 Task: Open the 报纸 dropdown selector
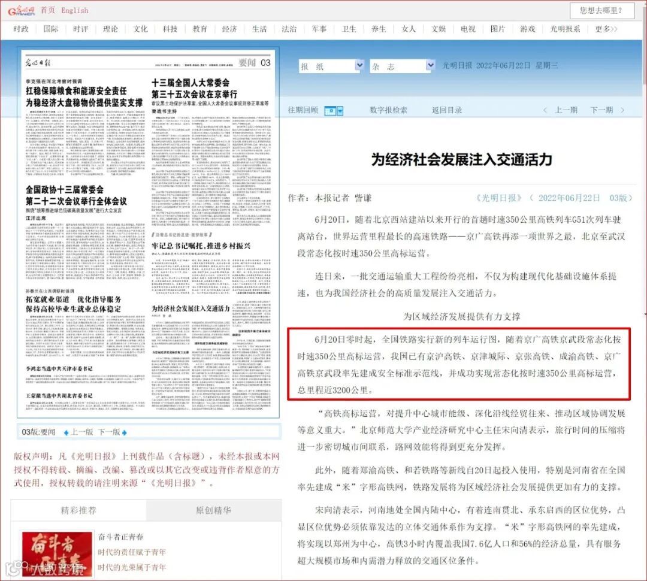point(331,66)
